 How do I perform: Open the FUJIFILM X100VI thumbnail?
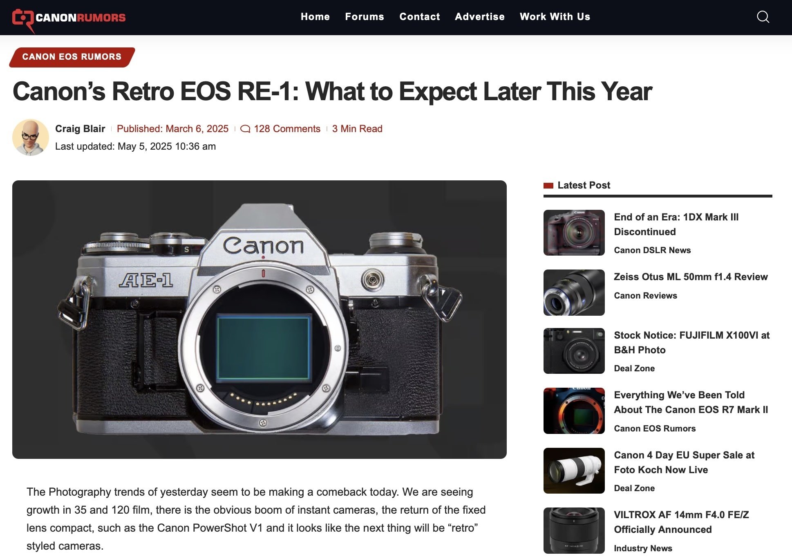point(574,351)
